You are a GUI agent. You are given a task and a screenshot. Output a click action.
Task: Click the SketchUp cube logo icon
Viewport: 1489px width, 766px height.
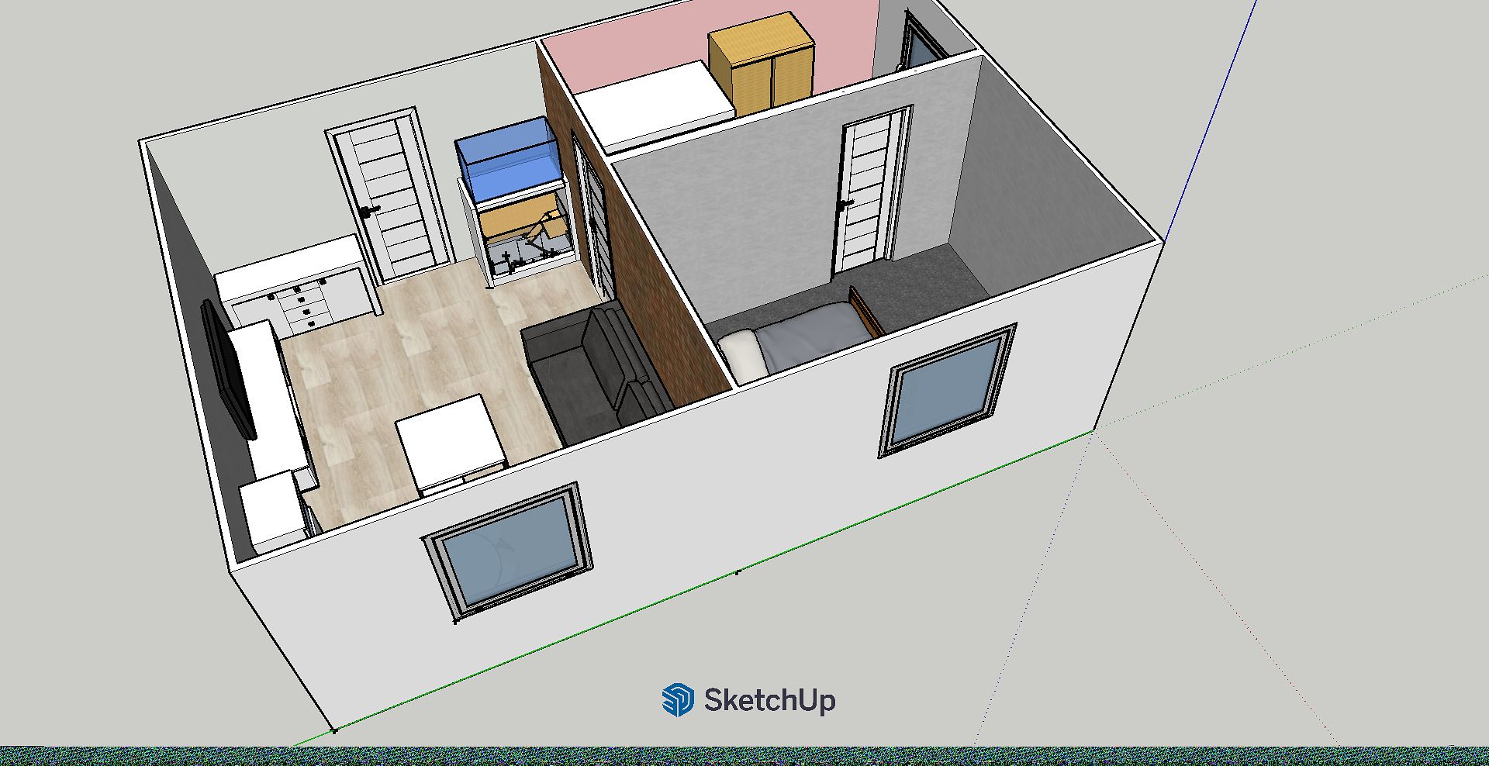tap(677, 700)
